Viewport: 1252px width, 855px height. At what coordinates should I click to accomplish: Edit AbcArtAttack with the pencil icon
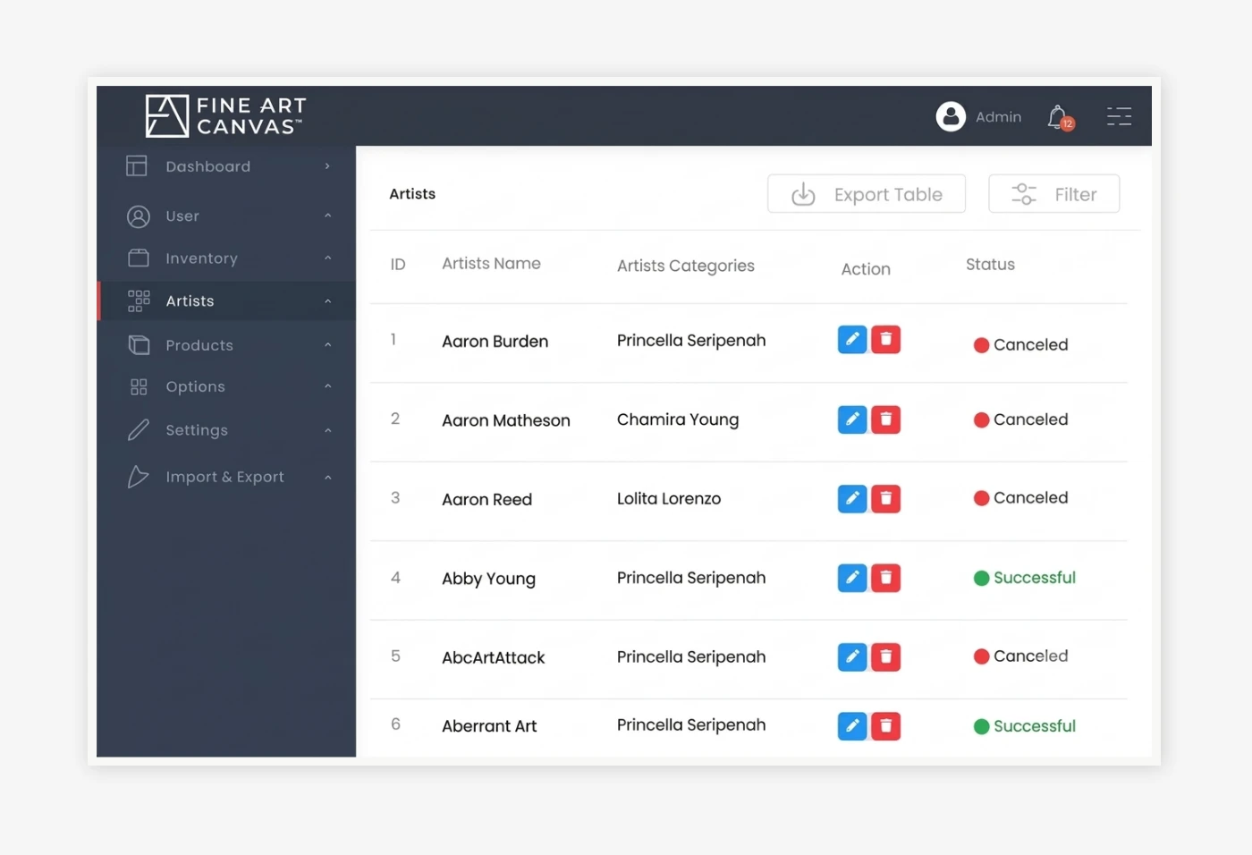click(x=852, y=656)
